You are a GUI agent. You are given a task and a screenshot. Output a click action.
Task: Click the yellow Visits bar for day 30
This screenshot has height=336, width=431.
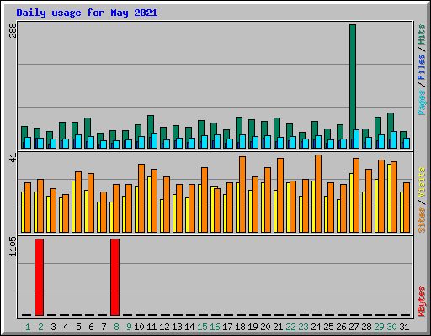point(389,198)
